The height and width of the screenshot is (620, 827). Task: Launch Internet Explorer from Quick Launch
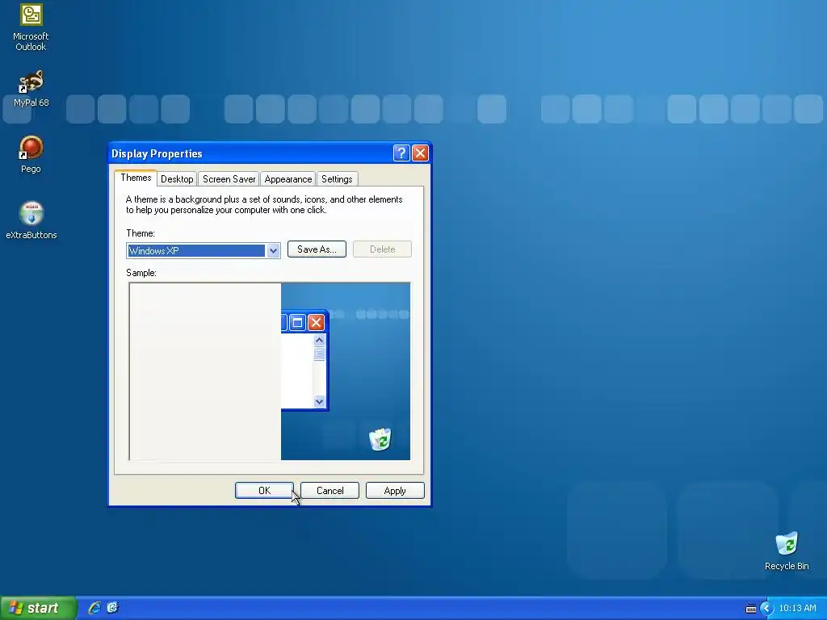pos(94,608)
